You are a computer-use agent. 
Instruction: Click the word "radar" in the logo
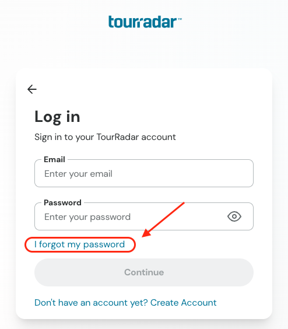click(x=156, y=22)
